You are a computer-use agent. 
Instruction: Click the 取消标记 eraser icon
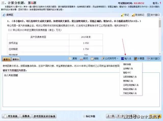click(x=133, y=15)
